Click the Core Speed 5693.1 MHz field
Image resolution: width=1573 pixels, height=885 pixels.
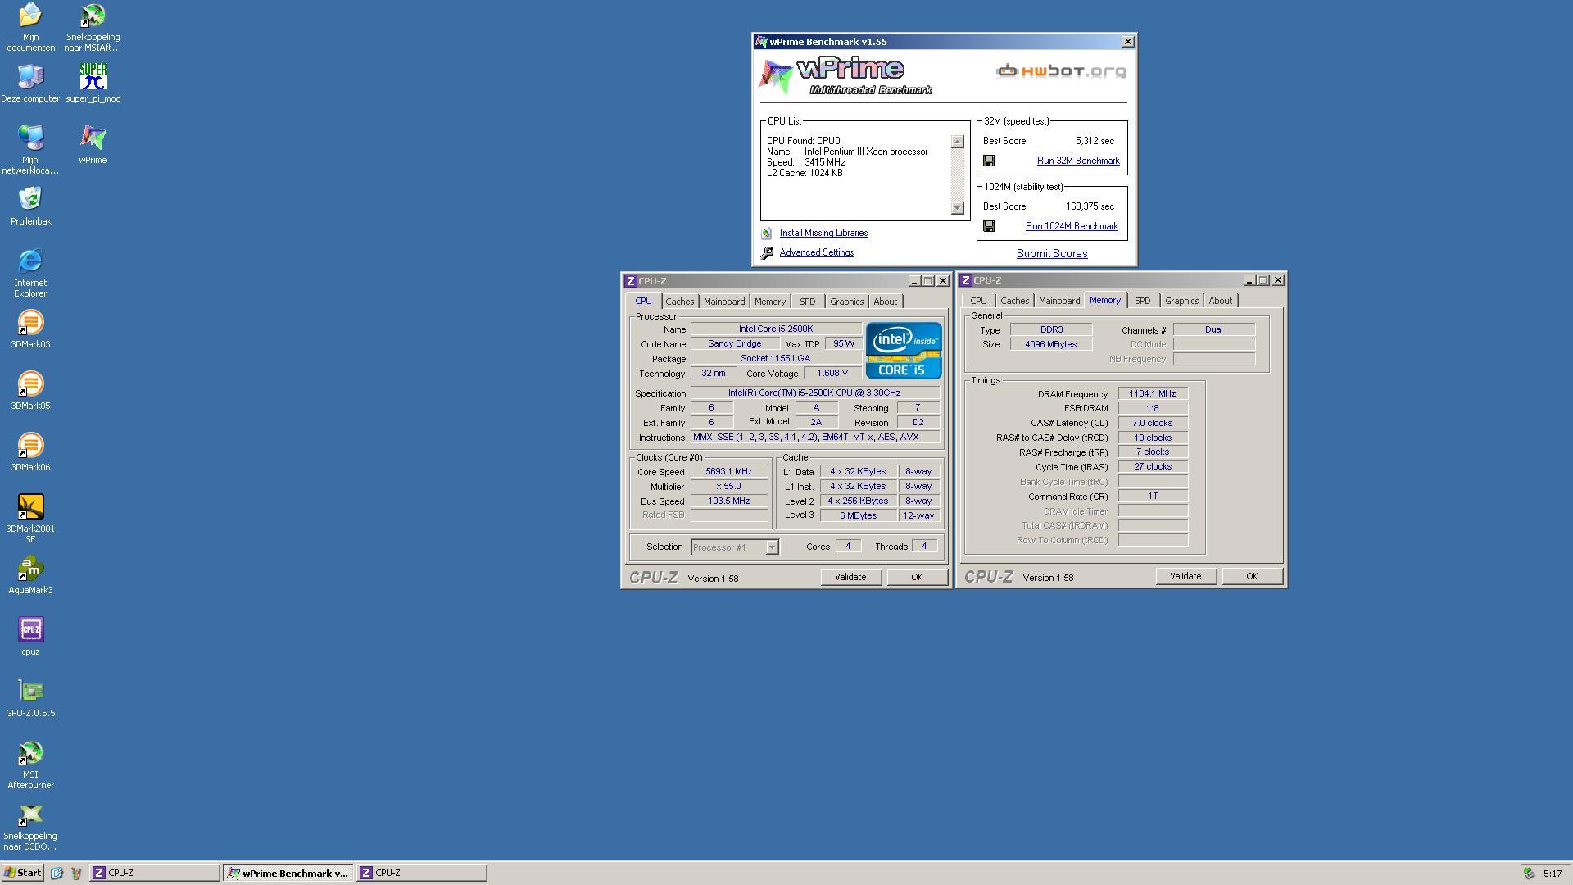(x=729, y=472)
